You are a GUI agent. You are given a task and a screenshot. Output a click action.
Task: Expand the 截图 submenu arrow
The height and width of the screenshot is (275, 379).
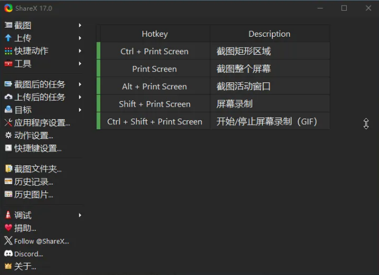pos(80,25)
